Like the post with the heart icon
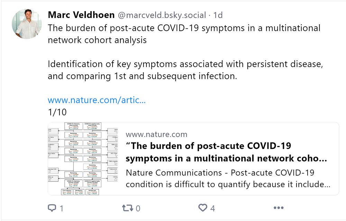 202,208
